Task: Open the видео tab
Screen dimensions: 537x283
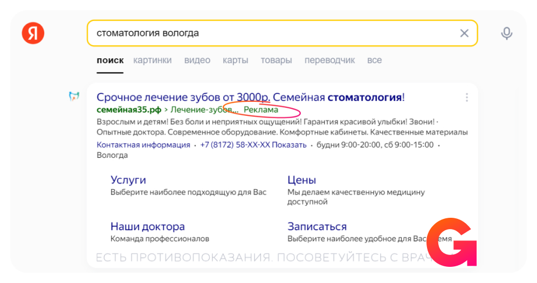Action: 197,60
